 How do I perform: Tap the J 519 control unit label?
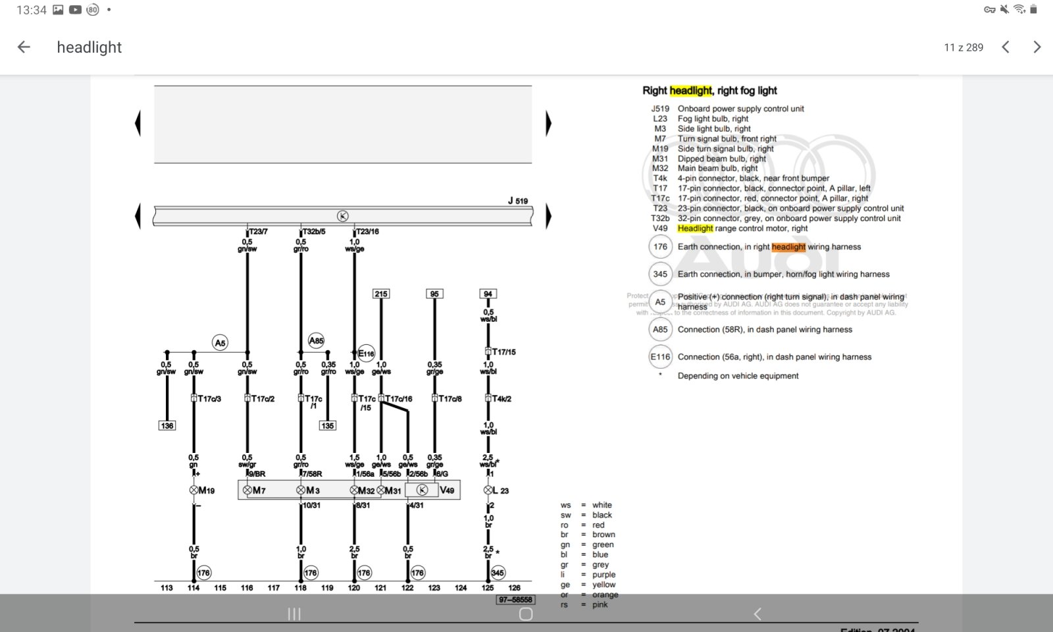518,201
